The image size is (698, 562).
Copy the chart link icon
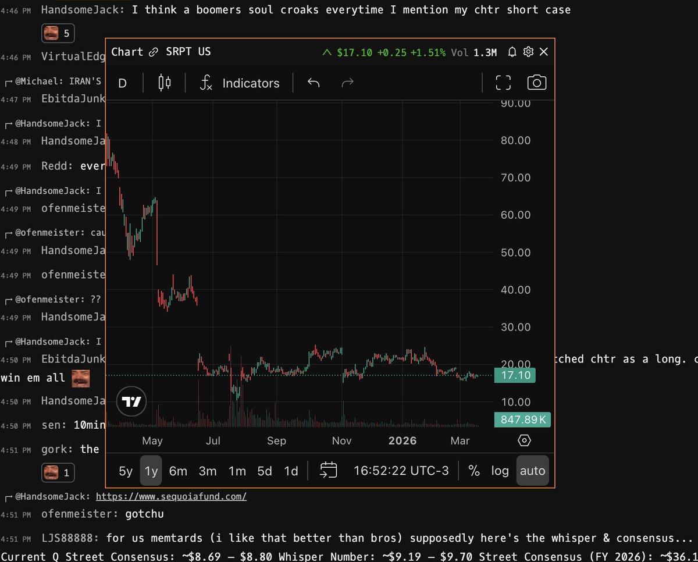pos(154,52)
